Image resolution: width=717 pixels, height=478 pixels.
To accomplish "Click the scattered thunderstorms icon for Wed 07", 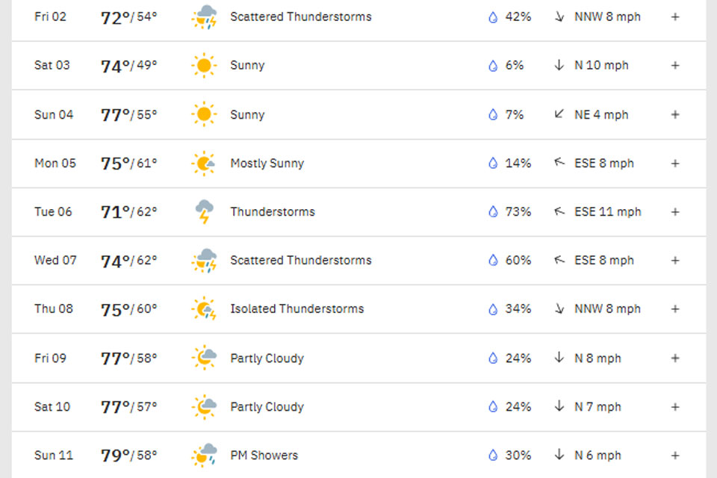I will point(204,261).
